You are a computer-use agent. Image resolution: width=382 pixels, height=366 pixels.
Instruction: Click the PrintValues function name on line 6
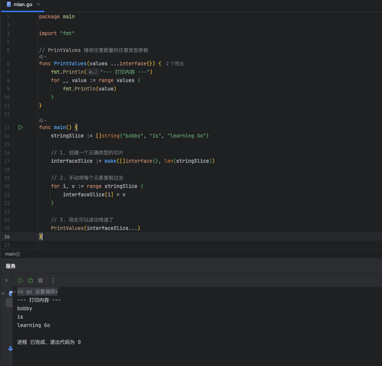click(x=70, y=63)
